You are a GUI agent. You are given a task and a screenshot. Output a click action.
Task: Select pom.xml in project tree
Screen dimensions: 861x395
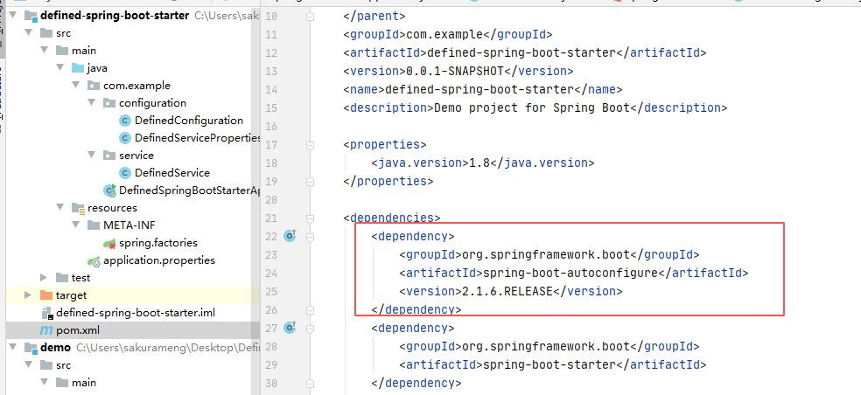click(78, 330)
